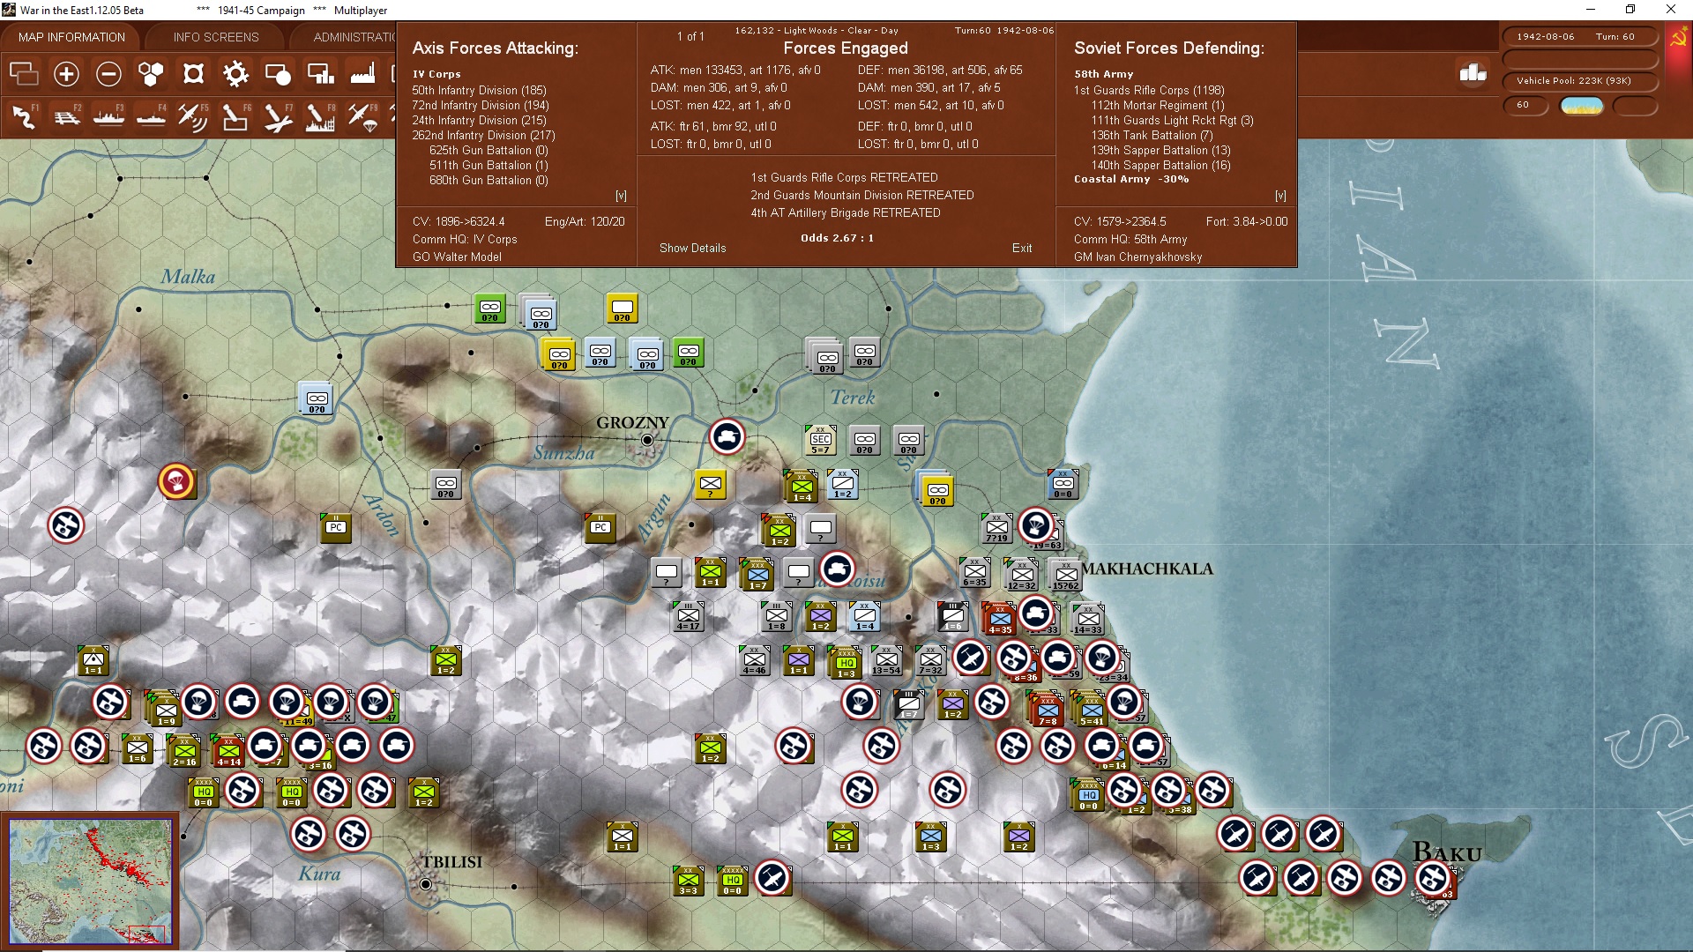The image size is (1693, 952).
Task: Toggle the factory icon in toolbar
Action: coord(362,74)
